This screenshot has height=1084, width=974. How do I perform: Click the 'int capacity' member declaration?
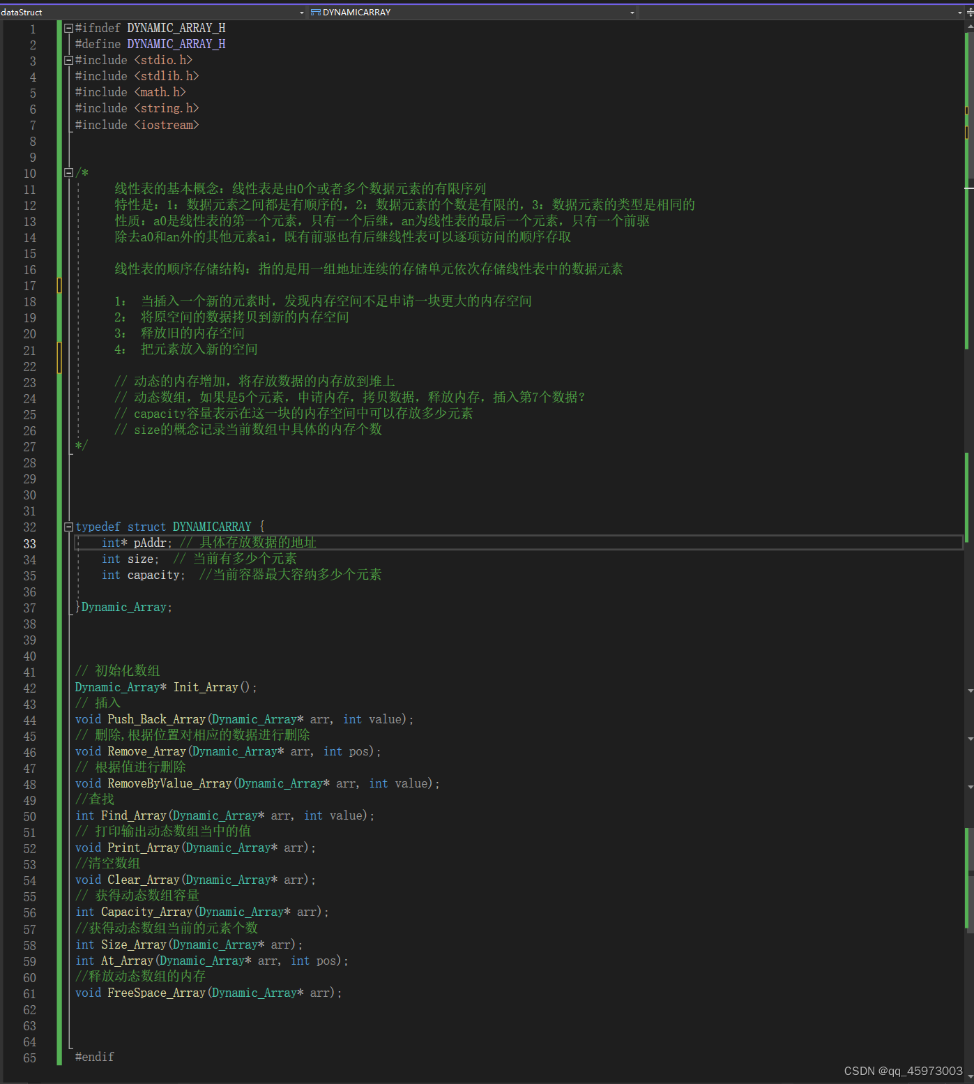[x=143, y=575]
